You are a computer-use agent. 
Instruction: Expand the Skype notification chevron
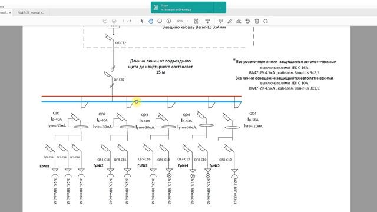(220, 8)
